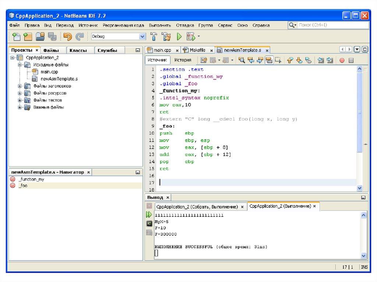Click the Find Selection magnifier icon in editor
The width and height of the screenshot is (377, 282).
coord(242,60)
